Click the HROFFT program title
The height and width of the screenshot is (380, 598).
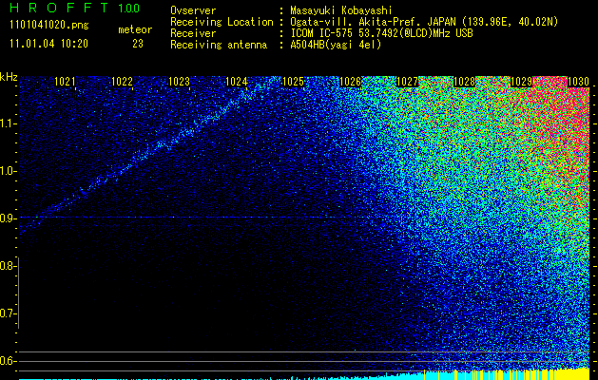[59, 8]
